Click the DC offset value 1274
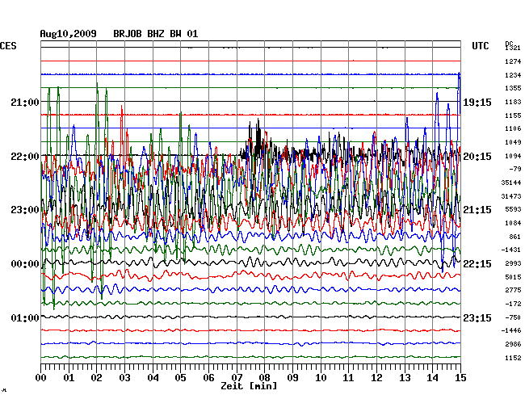This screenshot has width=525, height=399. pos(513,61)
